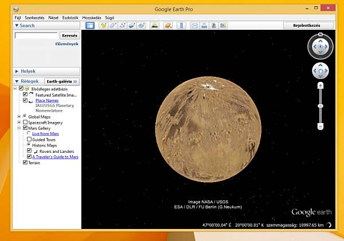Image resolution: width=344 pixels, height=241 pixels.
Task: Click the zoom out minus button
Action: [320, 127]
